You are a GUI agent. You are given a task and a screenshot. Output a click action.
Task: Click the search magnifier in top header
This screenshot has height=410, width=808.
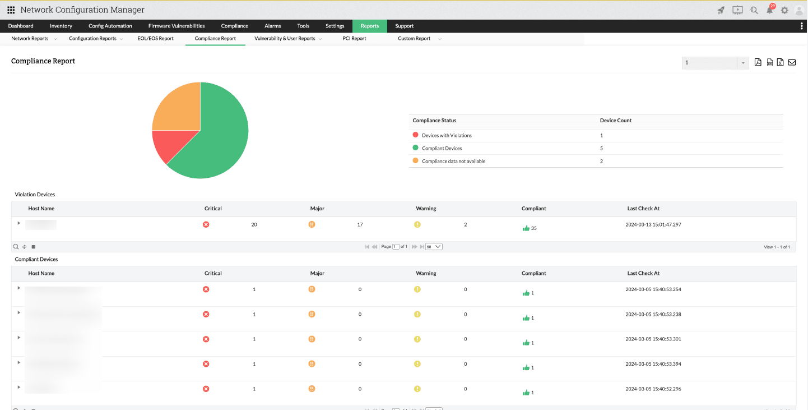754,10
